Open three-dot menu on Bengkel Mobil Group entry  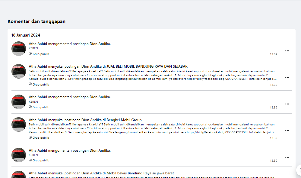click(x=287, y=131)
